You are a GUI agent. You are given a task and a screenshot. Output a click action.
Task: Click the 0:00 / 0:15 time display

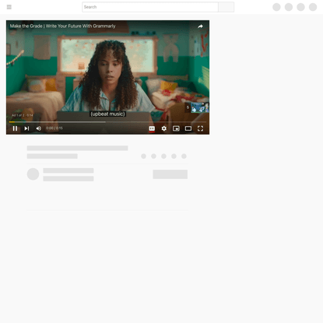(x=54, y=128)
